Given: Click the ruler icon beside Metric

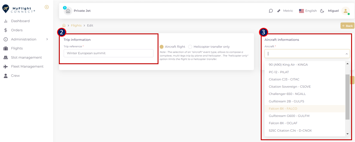Looking at the screenshot, I should (279, 11).
